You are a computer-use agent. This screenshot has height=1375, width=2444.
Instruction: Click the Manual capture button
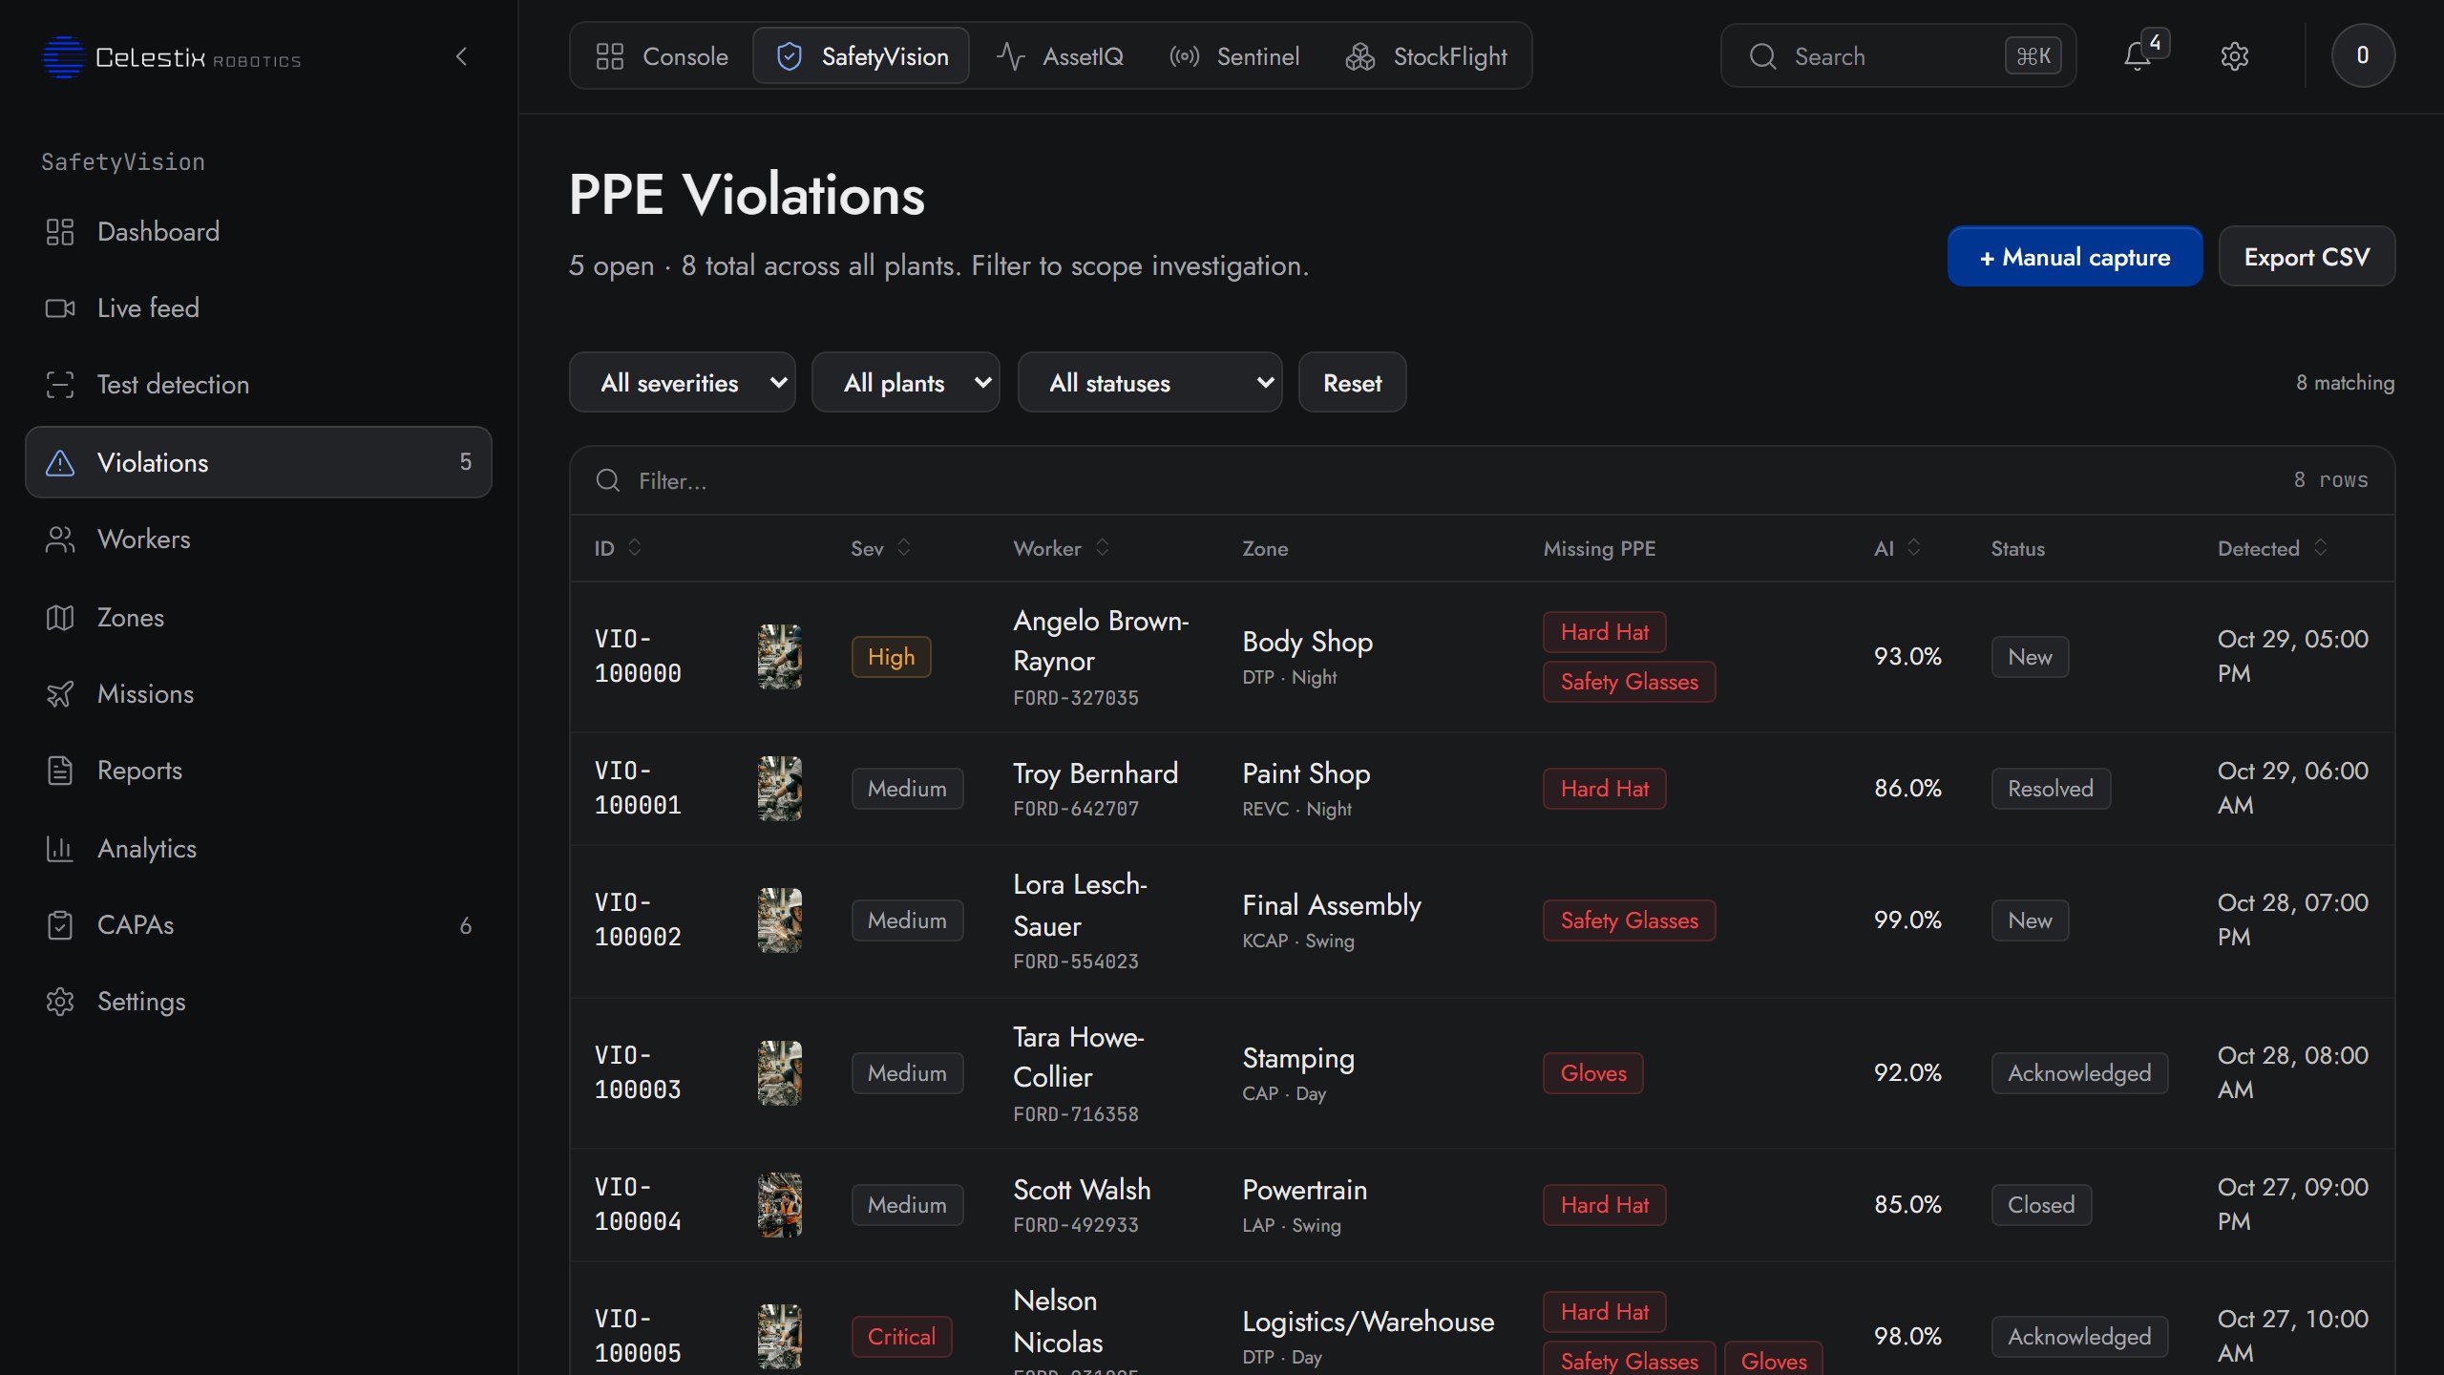tap(2075, 257)
